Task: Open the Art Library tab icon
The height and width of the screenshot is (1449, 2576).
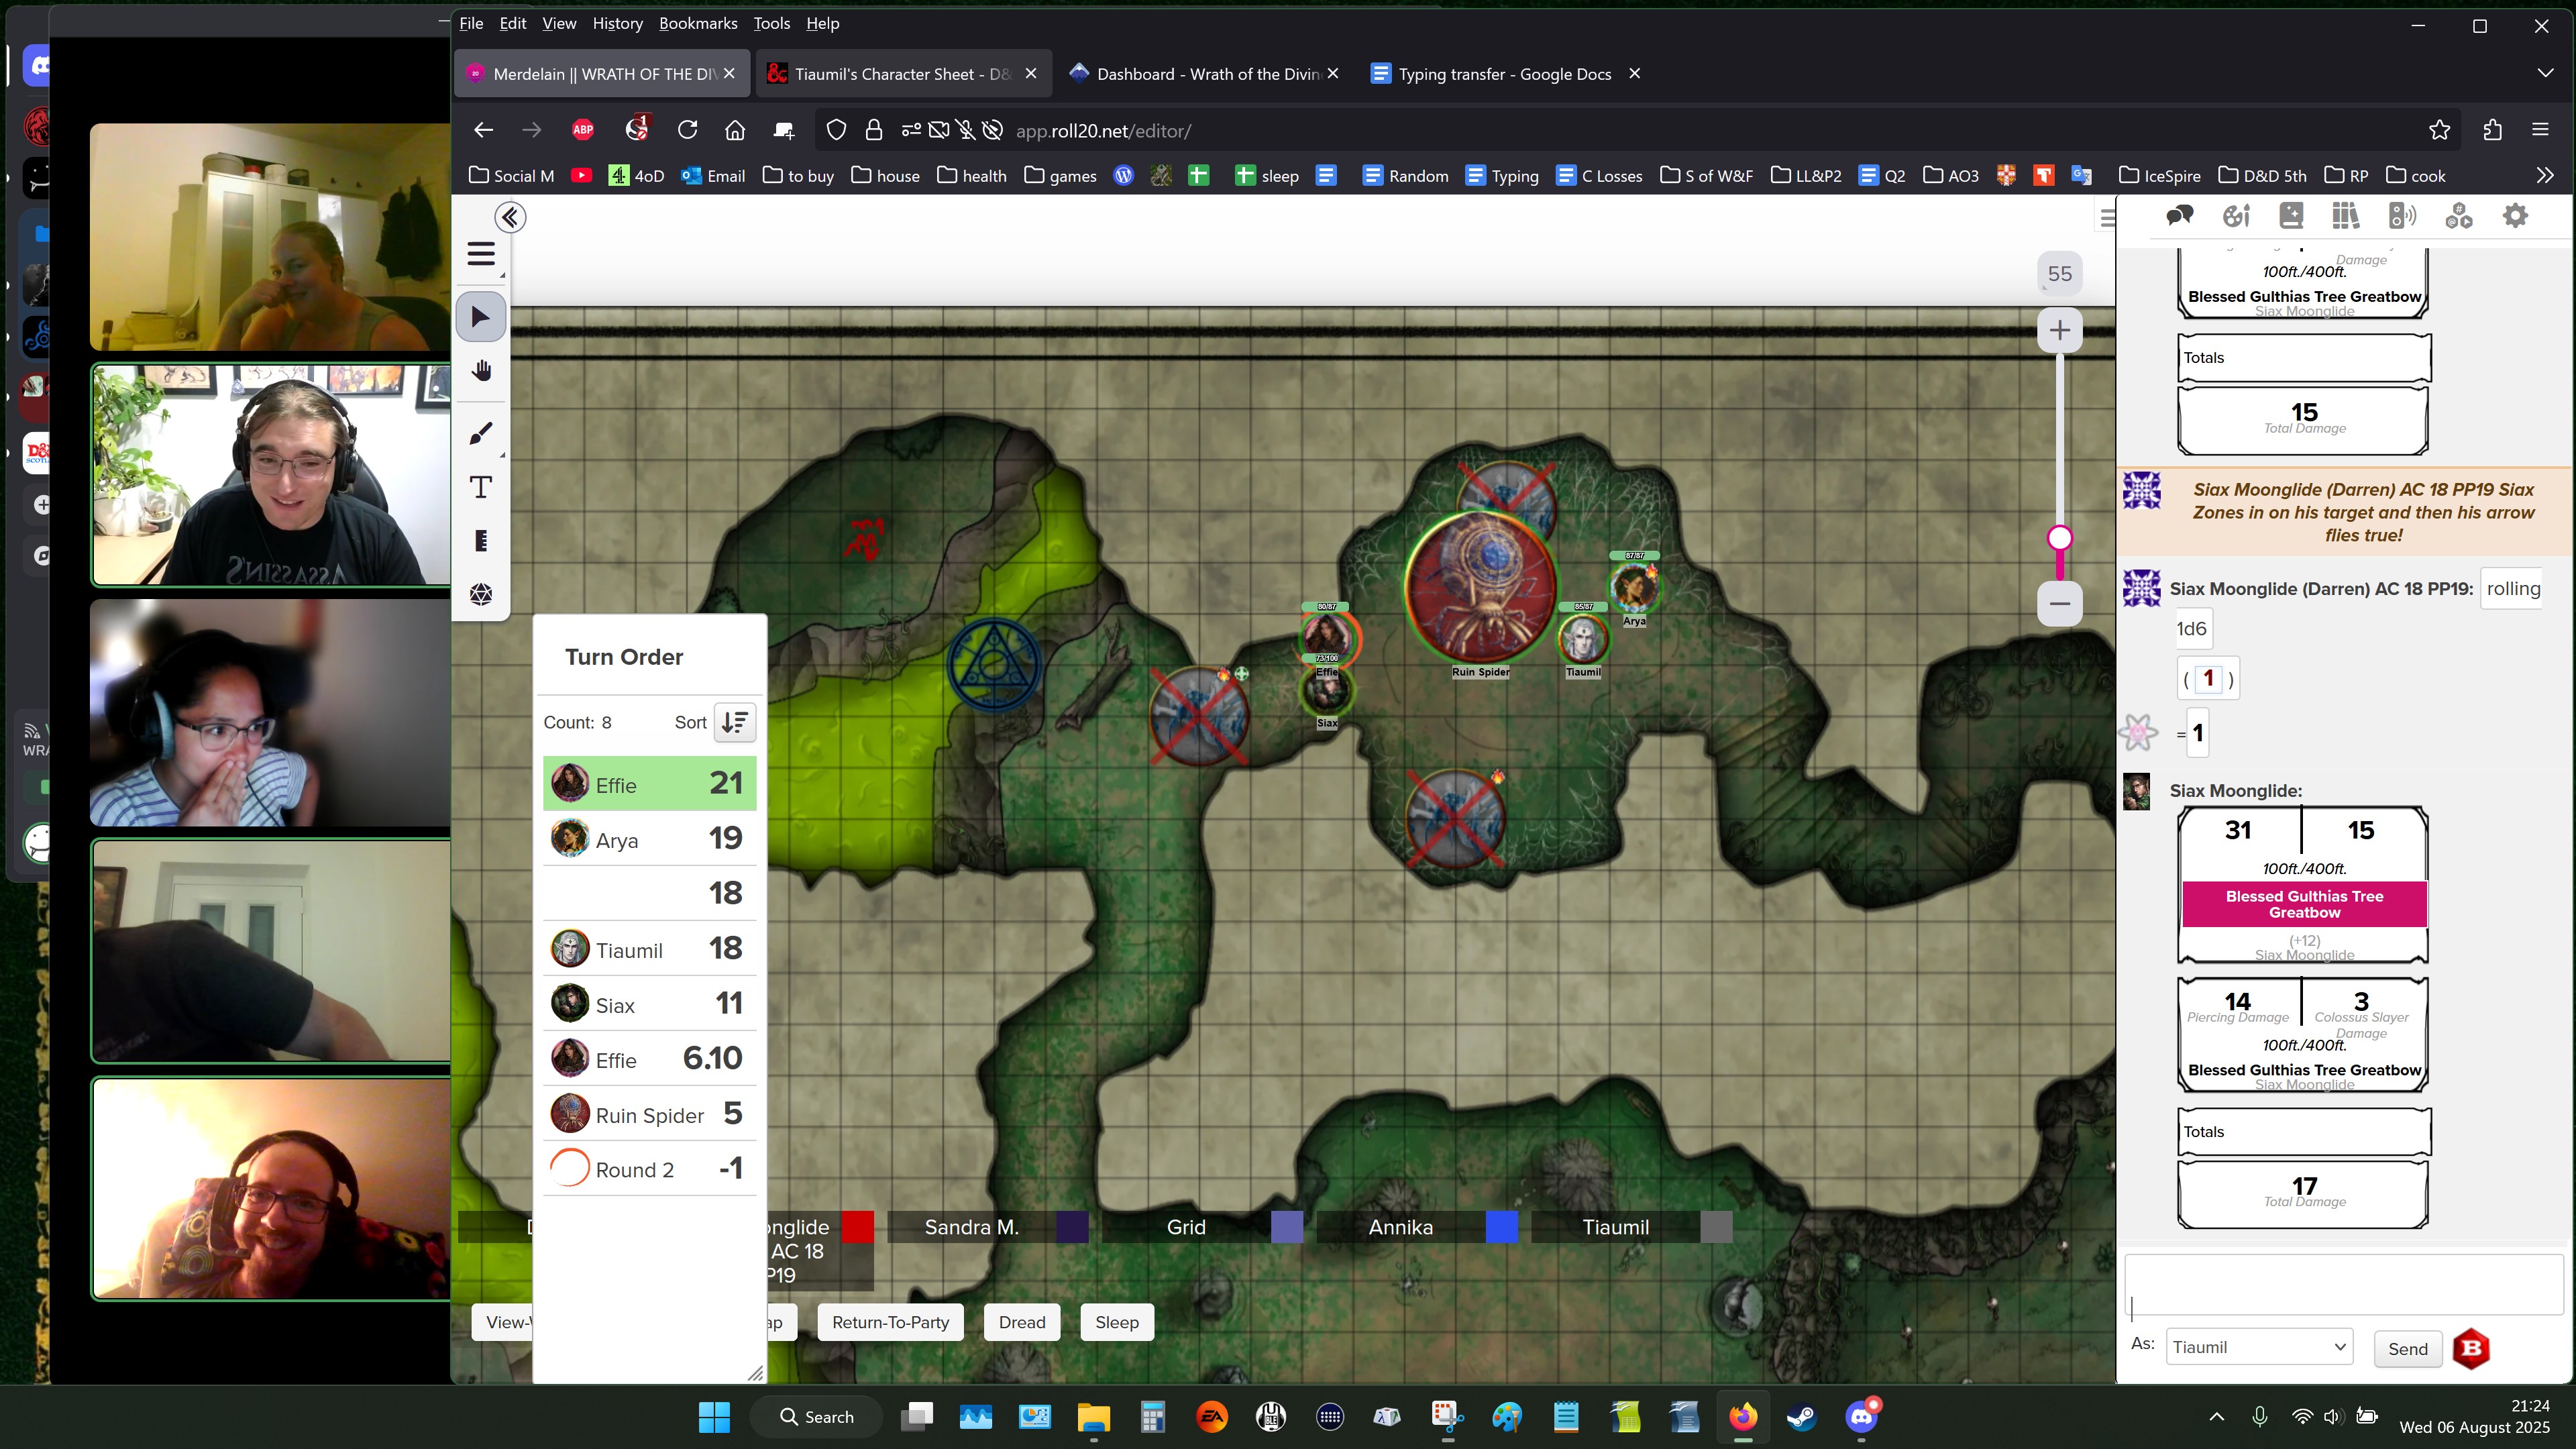Action: coord(2236,215)
